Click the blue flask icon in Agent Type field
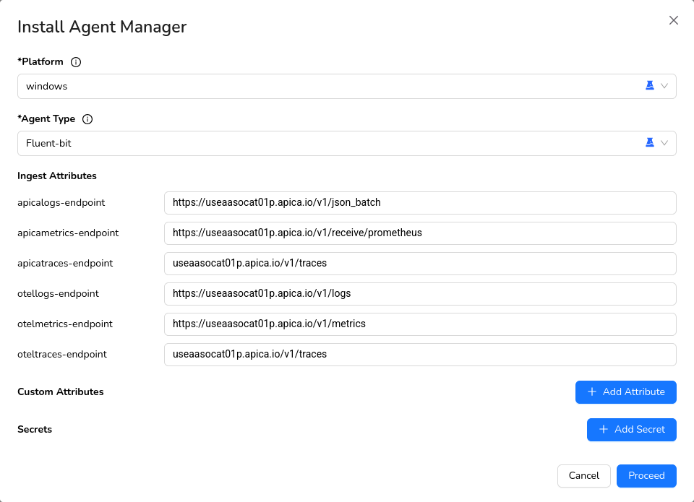This screenshot has height=502, width=694. [x=649, y=143]
